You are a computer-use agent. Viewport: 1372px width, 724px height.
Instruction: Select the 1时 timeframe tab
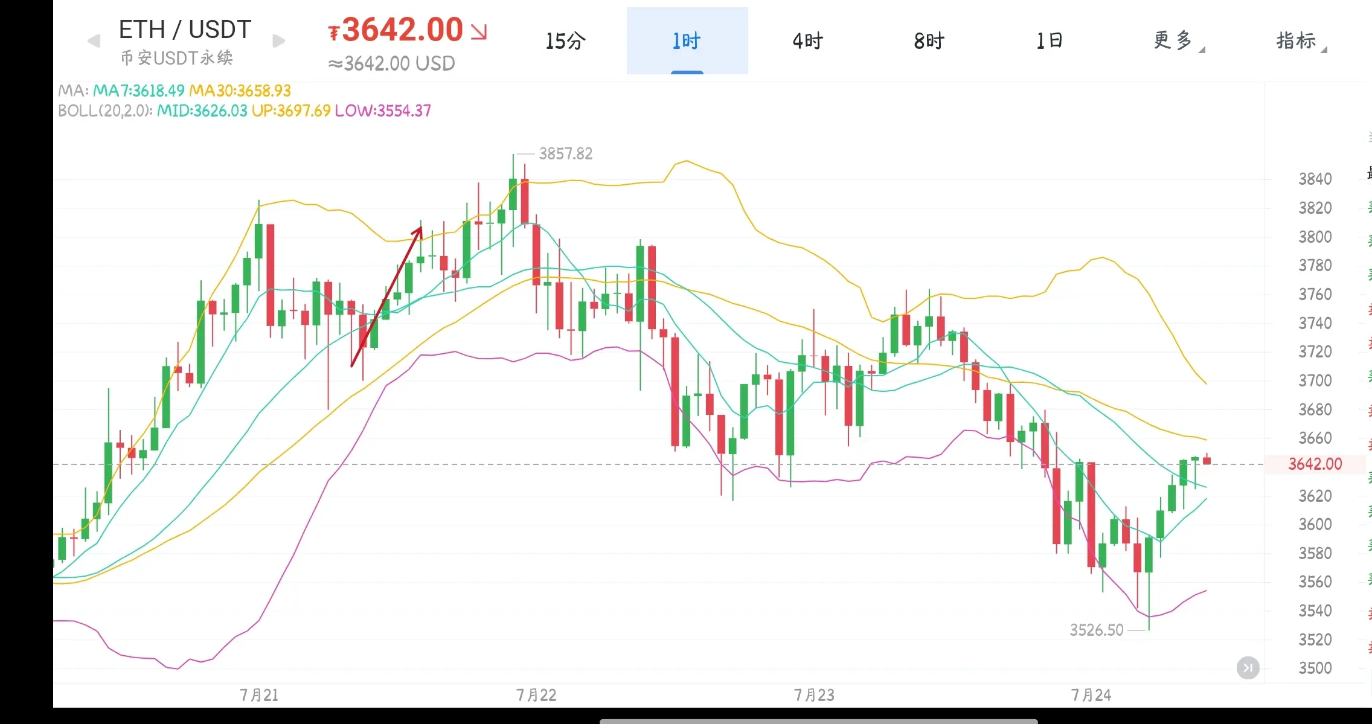(x=687, y=41)
